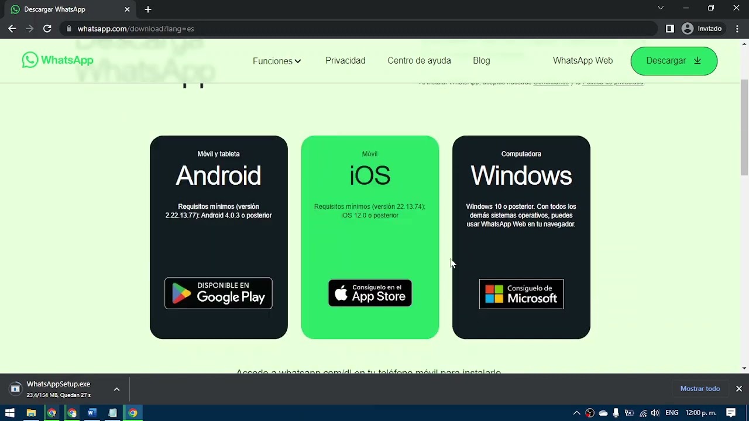Go to the Blog page
Image resolution: width=749 pixels, height=421 pixels.
tap(482, 61)
